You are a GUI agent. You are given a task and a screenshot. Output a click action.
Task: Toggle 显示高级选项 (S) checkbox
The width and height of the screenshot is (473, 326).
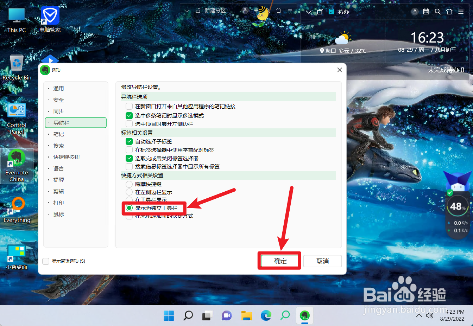point(46,261)
